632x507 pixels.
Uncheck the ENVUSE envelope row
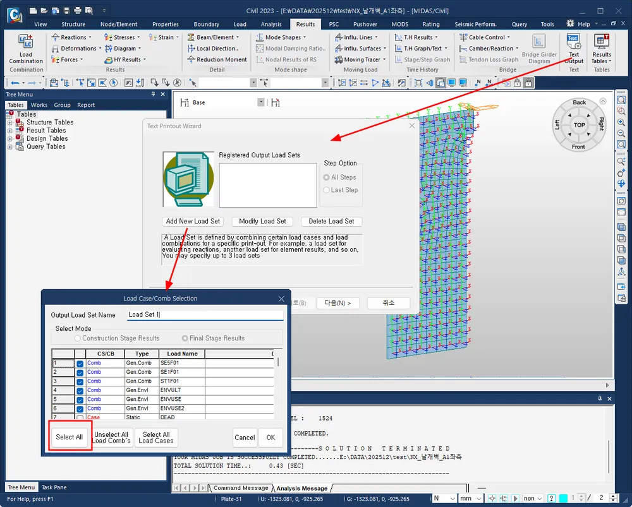[80, 400]
